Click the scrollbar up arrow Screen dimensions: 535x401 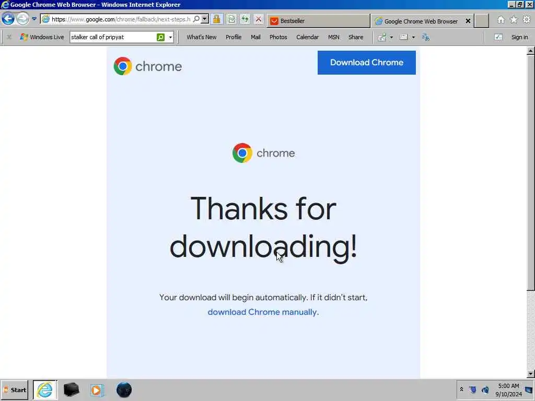click(530, 51)
